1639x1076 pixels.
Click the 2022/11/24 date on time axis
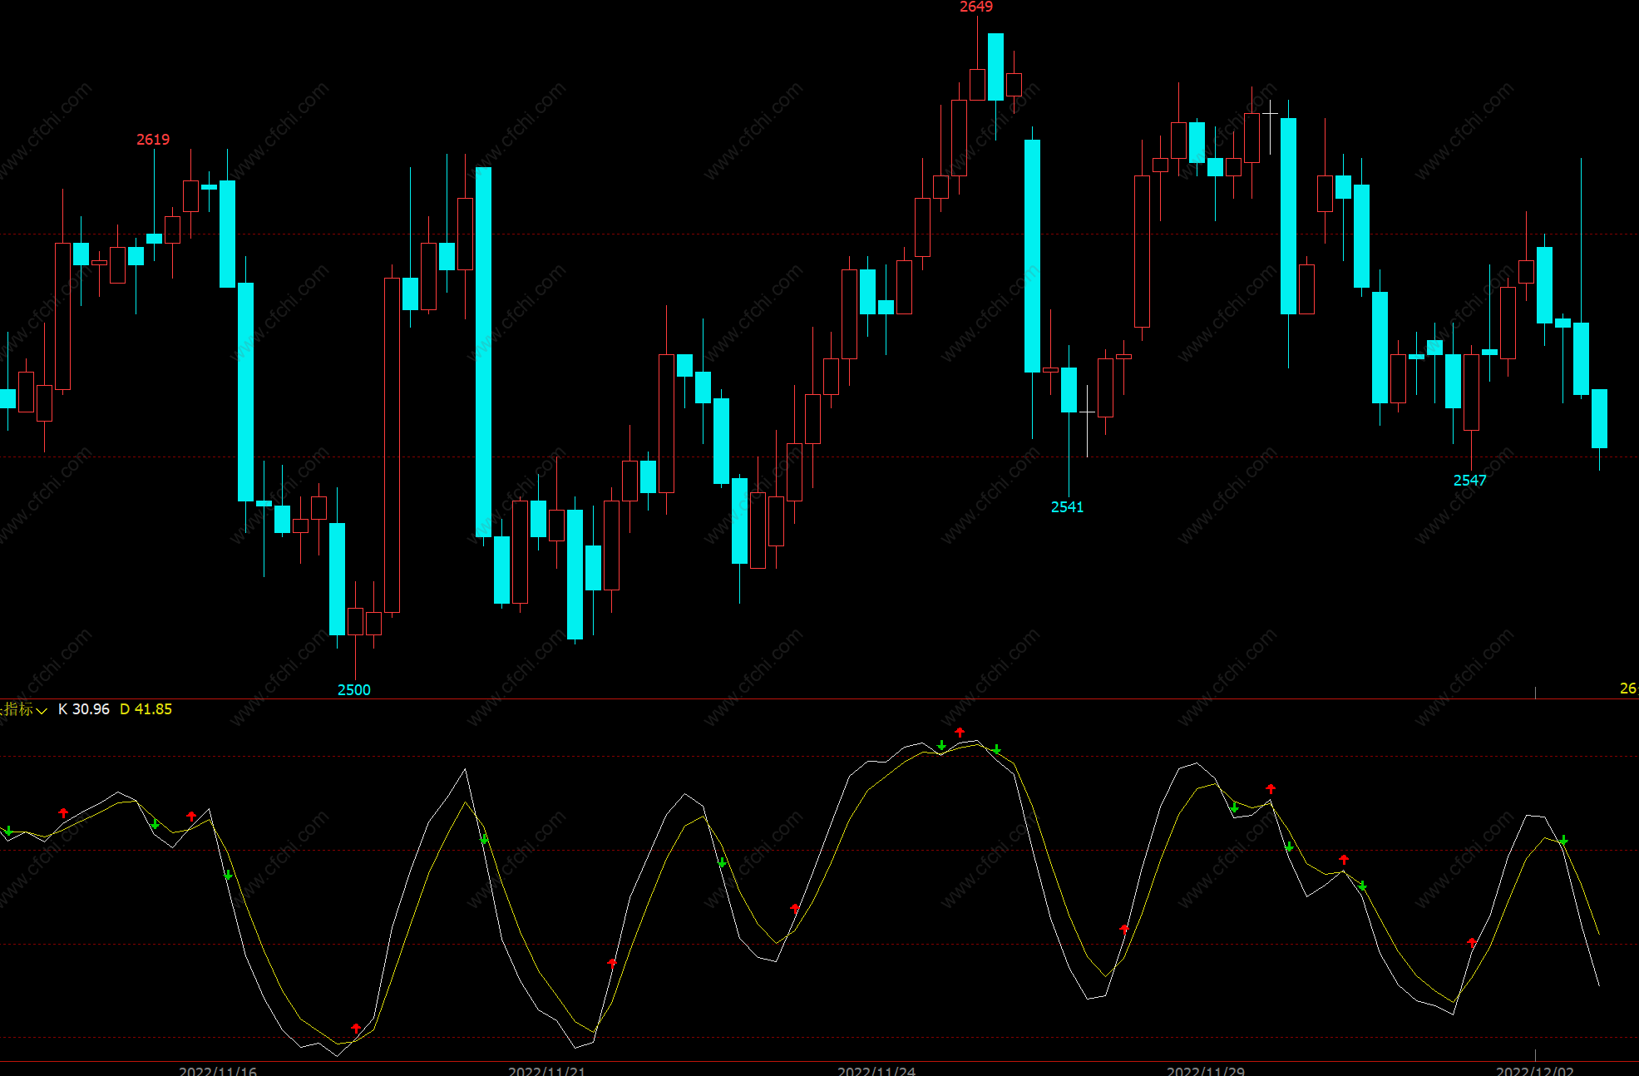coord(876,1070)
